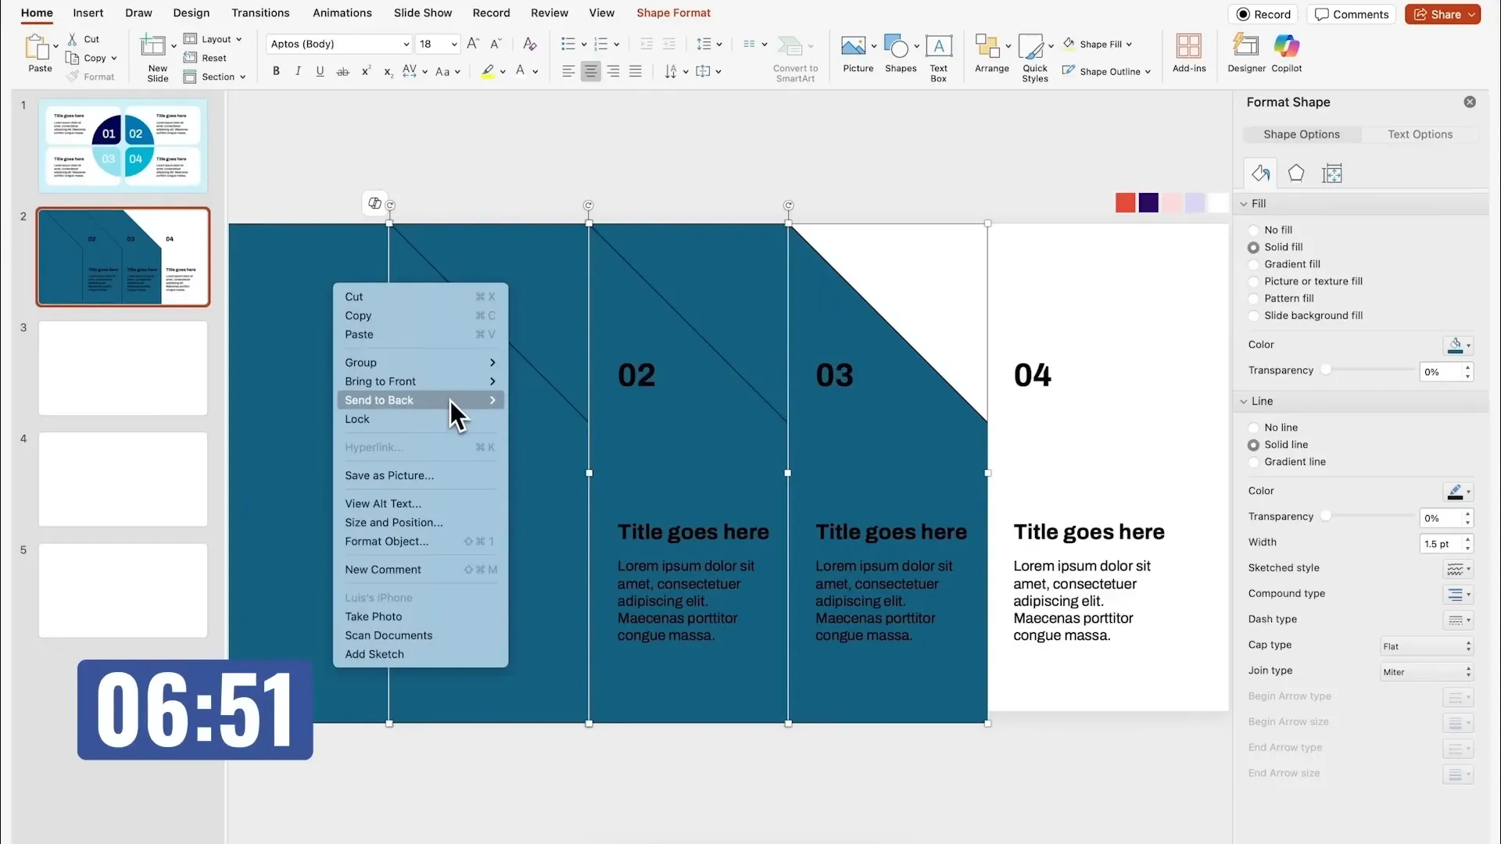Select slide 3 thumbnail
This screenshot has height=844, width=1501.
pos(123,368)
